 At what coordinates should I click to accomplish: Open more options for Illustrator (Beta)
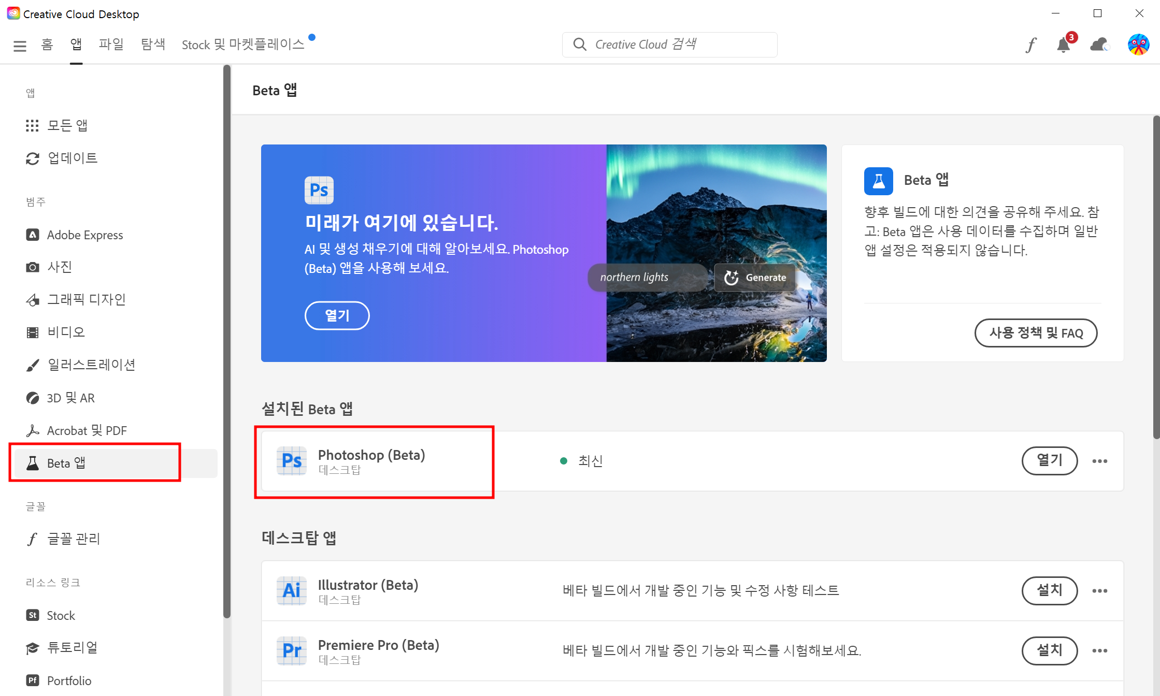(x=1099, y=590)
